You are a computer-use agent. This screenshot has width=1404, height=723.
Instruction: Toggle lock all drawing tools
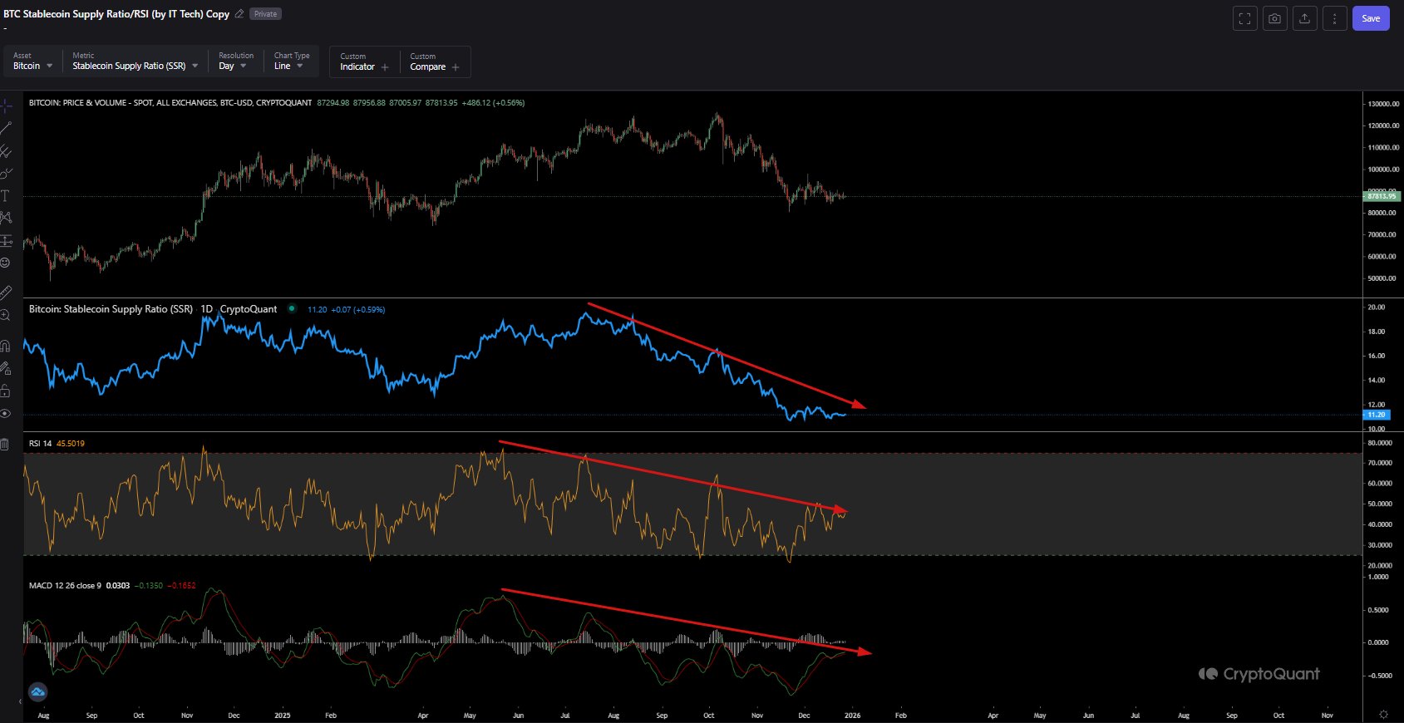[x=6, y=391]
